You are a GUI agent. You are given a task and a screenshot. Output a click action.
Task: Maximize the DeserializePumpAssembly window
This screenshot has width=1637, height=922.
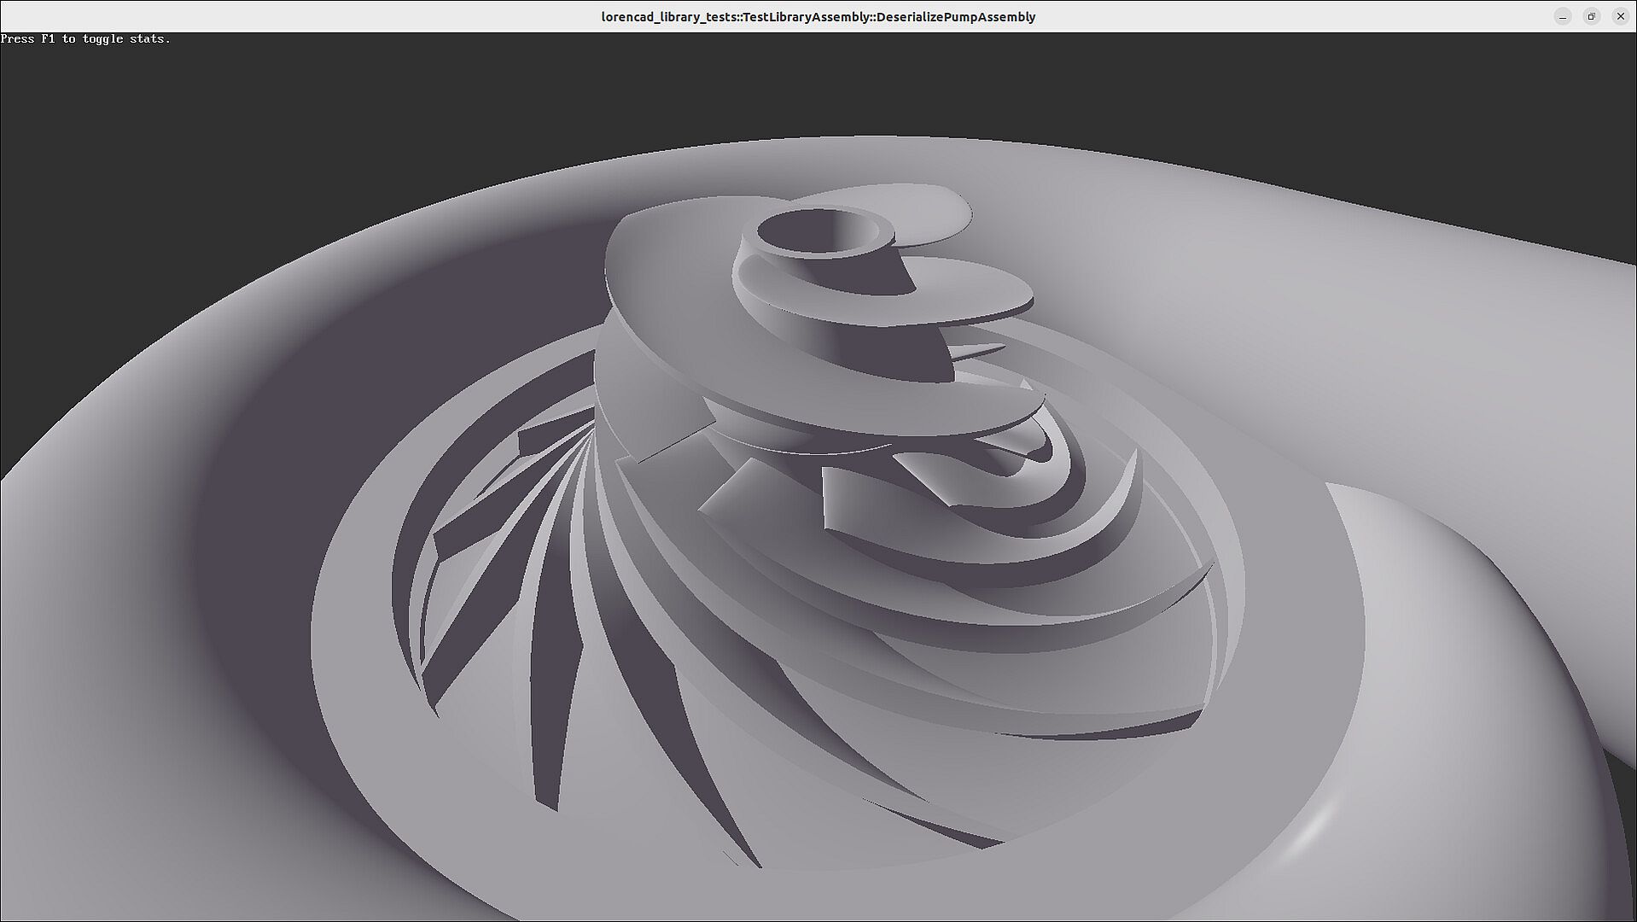[x=1591, y=16]
